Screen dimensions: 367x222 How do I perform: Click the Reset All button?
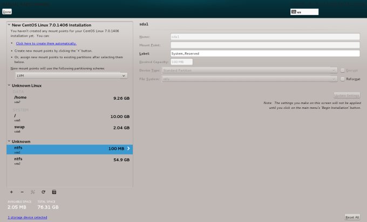coord(352,217)
